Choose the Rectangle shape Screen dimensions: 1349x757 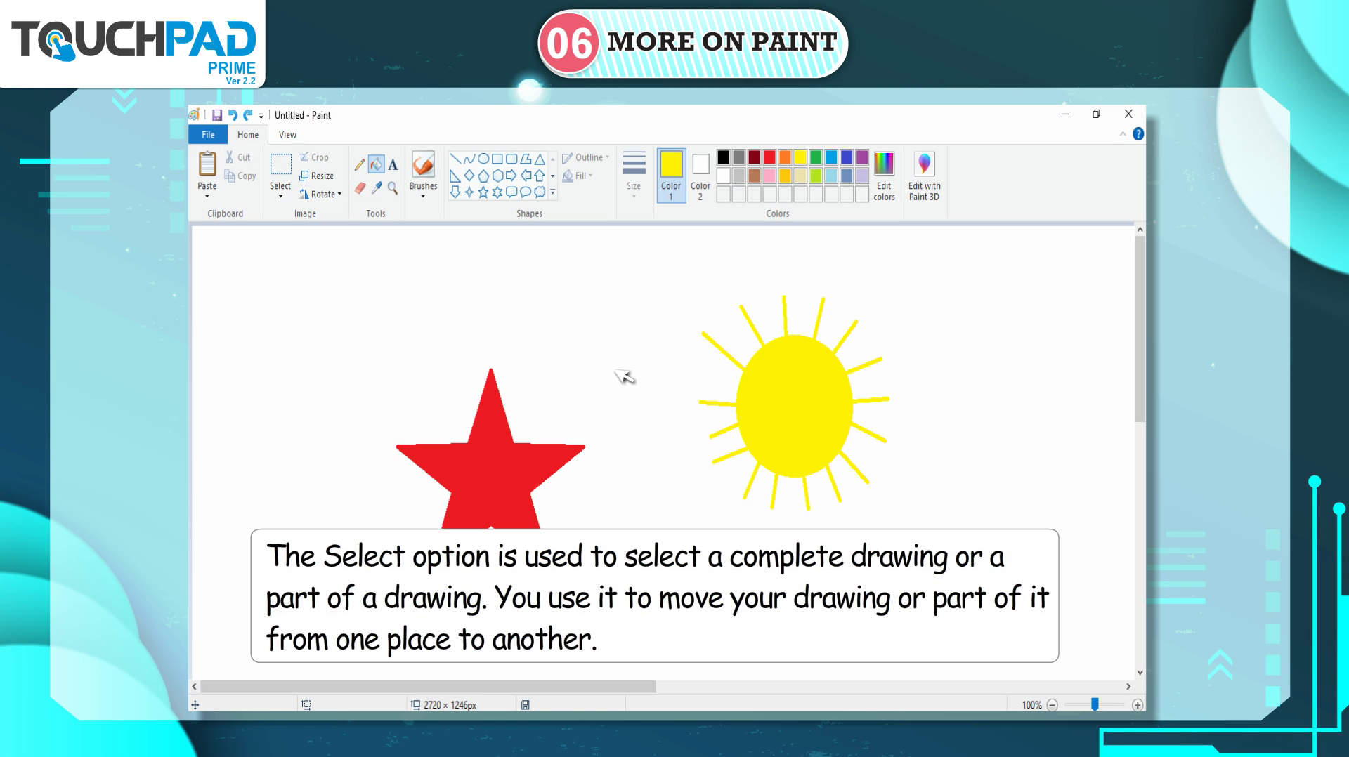[x=497, y=159]
